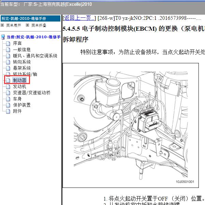Collapse all menus via 菜单折叠

point(39,25)
